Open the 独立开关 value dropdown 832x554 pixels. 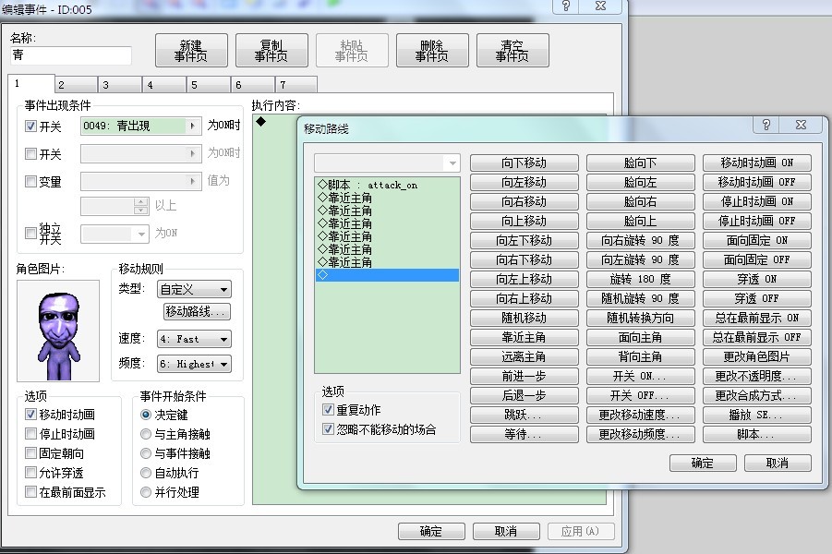click(115, 234)
